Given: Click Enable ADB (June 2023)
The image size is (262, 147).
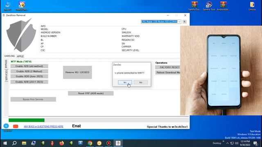Looking at the screenshot, I should (29, 76).
